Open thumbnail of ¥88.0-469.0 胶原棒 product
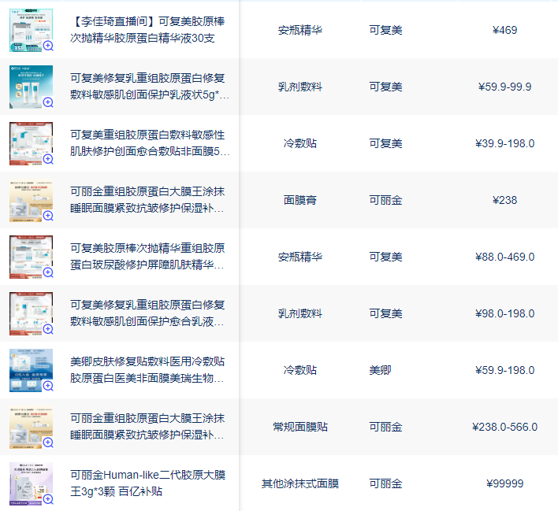 31,257
